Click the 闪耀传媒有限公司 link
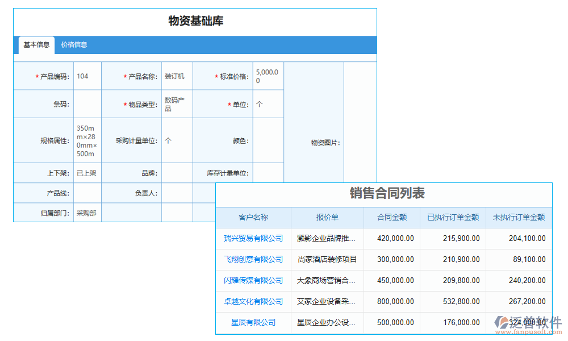This screenshot has height=341, width=568. coord(253,280)
